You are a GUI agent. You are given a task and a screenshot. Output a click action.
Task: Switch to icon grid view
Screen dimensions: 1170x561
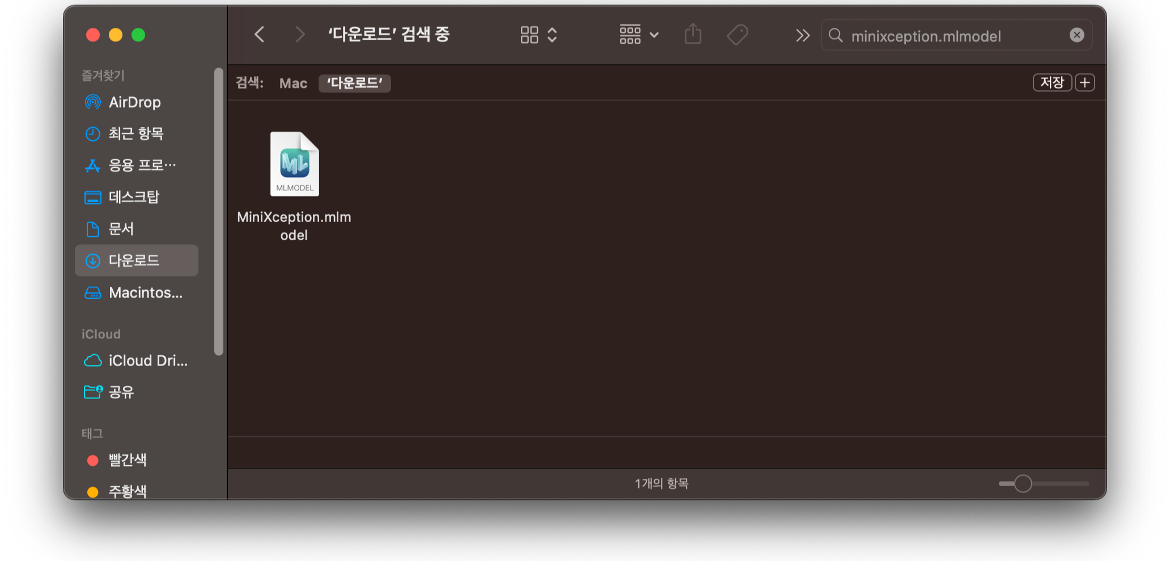coord(529,35)
